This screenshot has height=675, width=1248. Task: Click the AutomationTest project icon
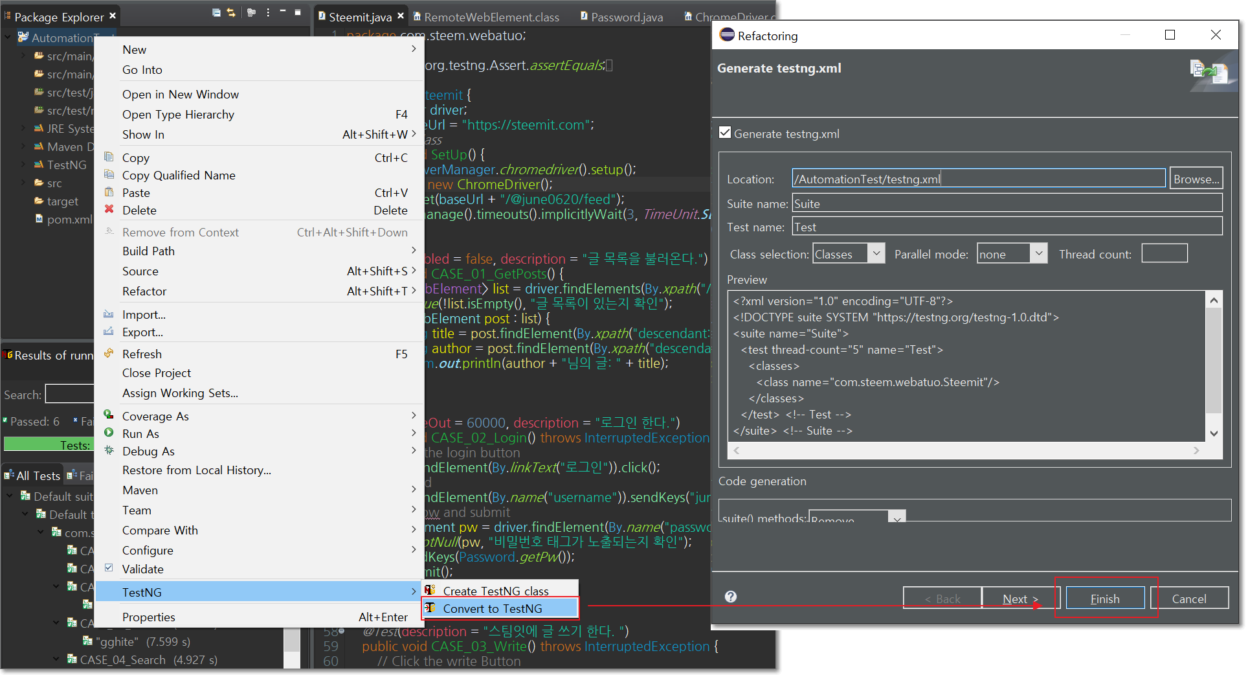click(x=23, y=38)
